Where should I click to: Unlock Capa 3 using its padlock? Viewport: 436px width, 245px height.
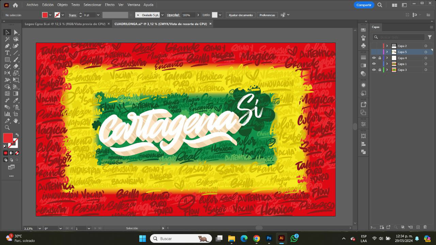[x=379, y=70]
